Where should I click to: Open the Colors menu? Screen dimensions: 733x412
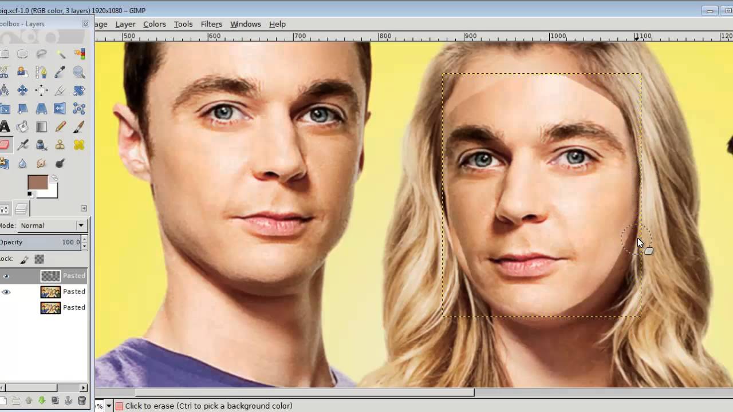[x=155, y=24]
